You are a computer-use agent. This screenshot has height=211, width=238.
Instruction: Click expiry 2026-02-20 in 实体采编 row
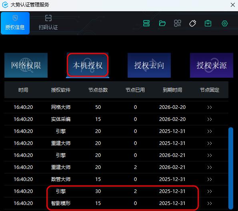172,119
